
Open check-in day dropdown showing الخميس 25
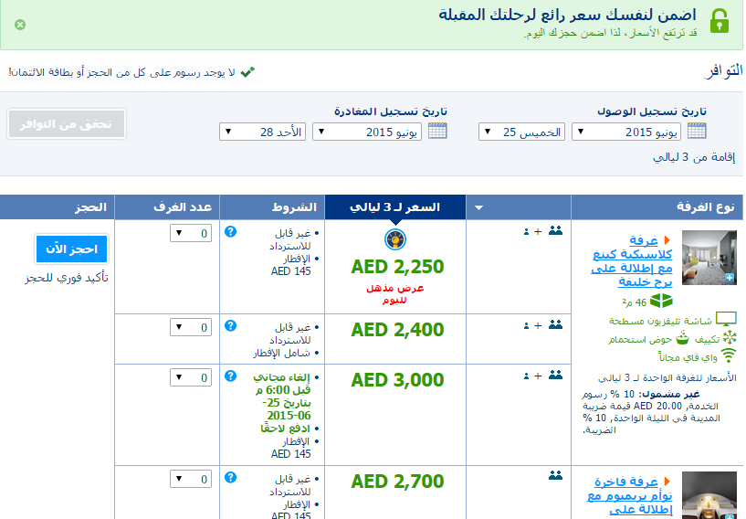pos(520,132)
